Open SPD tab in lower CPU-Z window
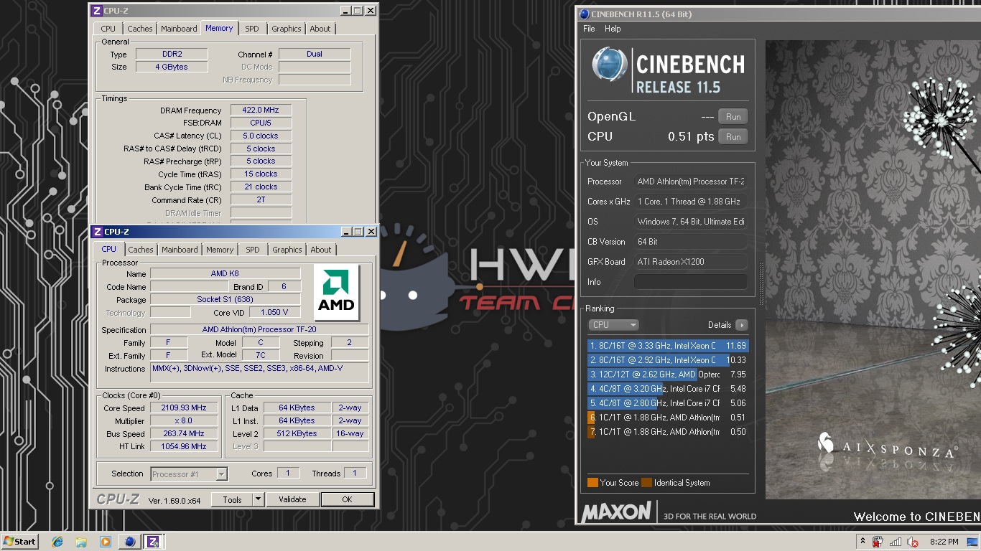The image size is (981, 551). click(x=252, y=250)
